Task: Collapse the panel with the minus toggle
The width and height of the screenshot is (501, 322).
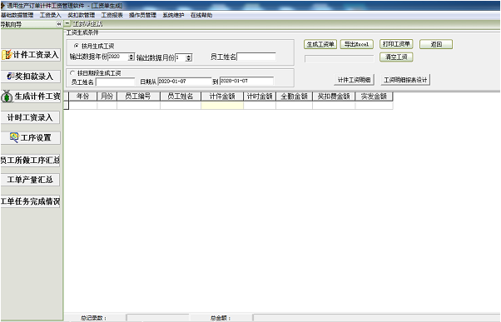Action: click(67, 23)
